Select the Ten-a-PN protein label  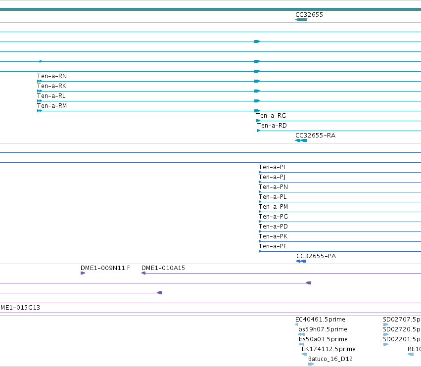coord(273,187)
